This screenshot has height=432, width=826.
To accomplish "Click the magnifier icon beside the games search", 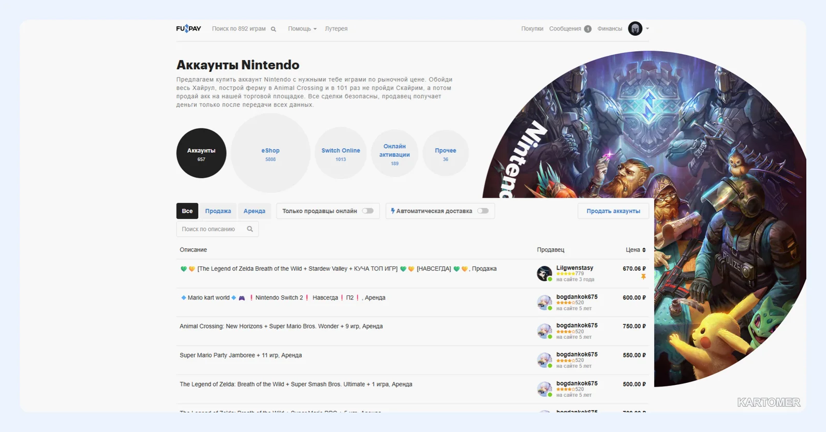I will tap(273, 29).
